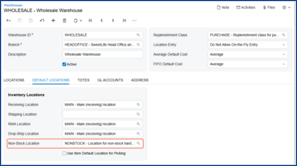Click the Delete trash can icon
Viewport: 297px width, 166px height.
tap(65, 21)
